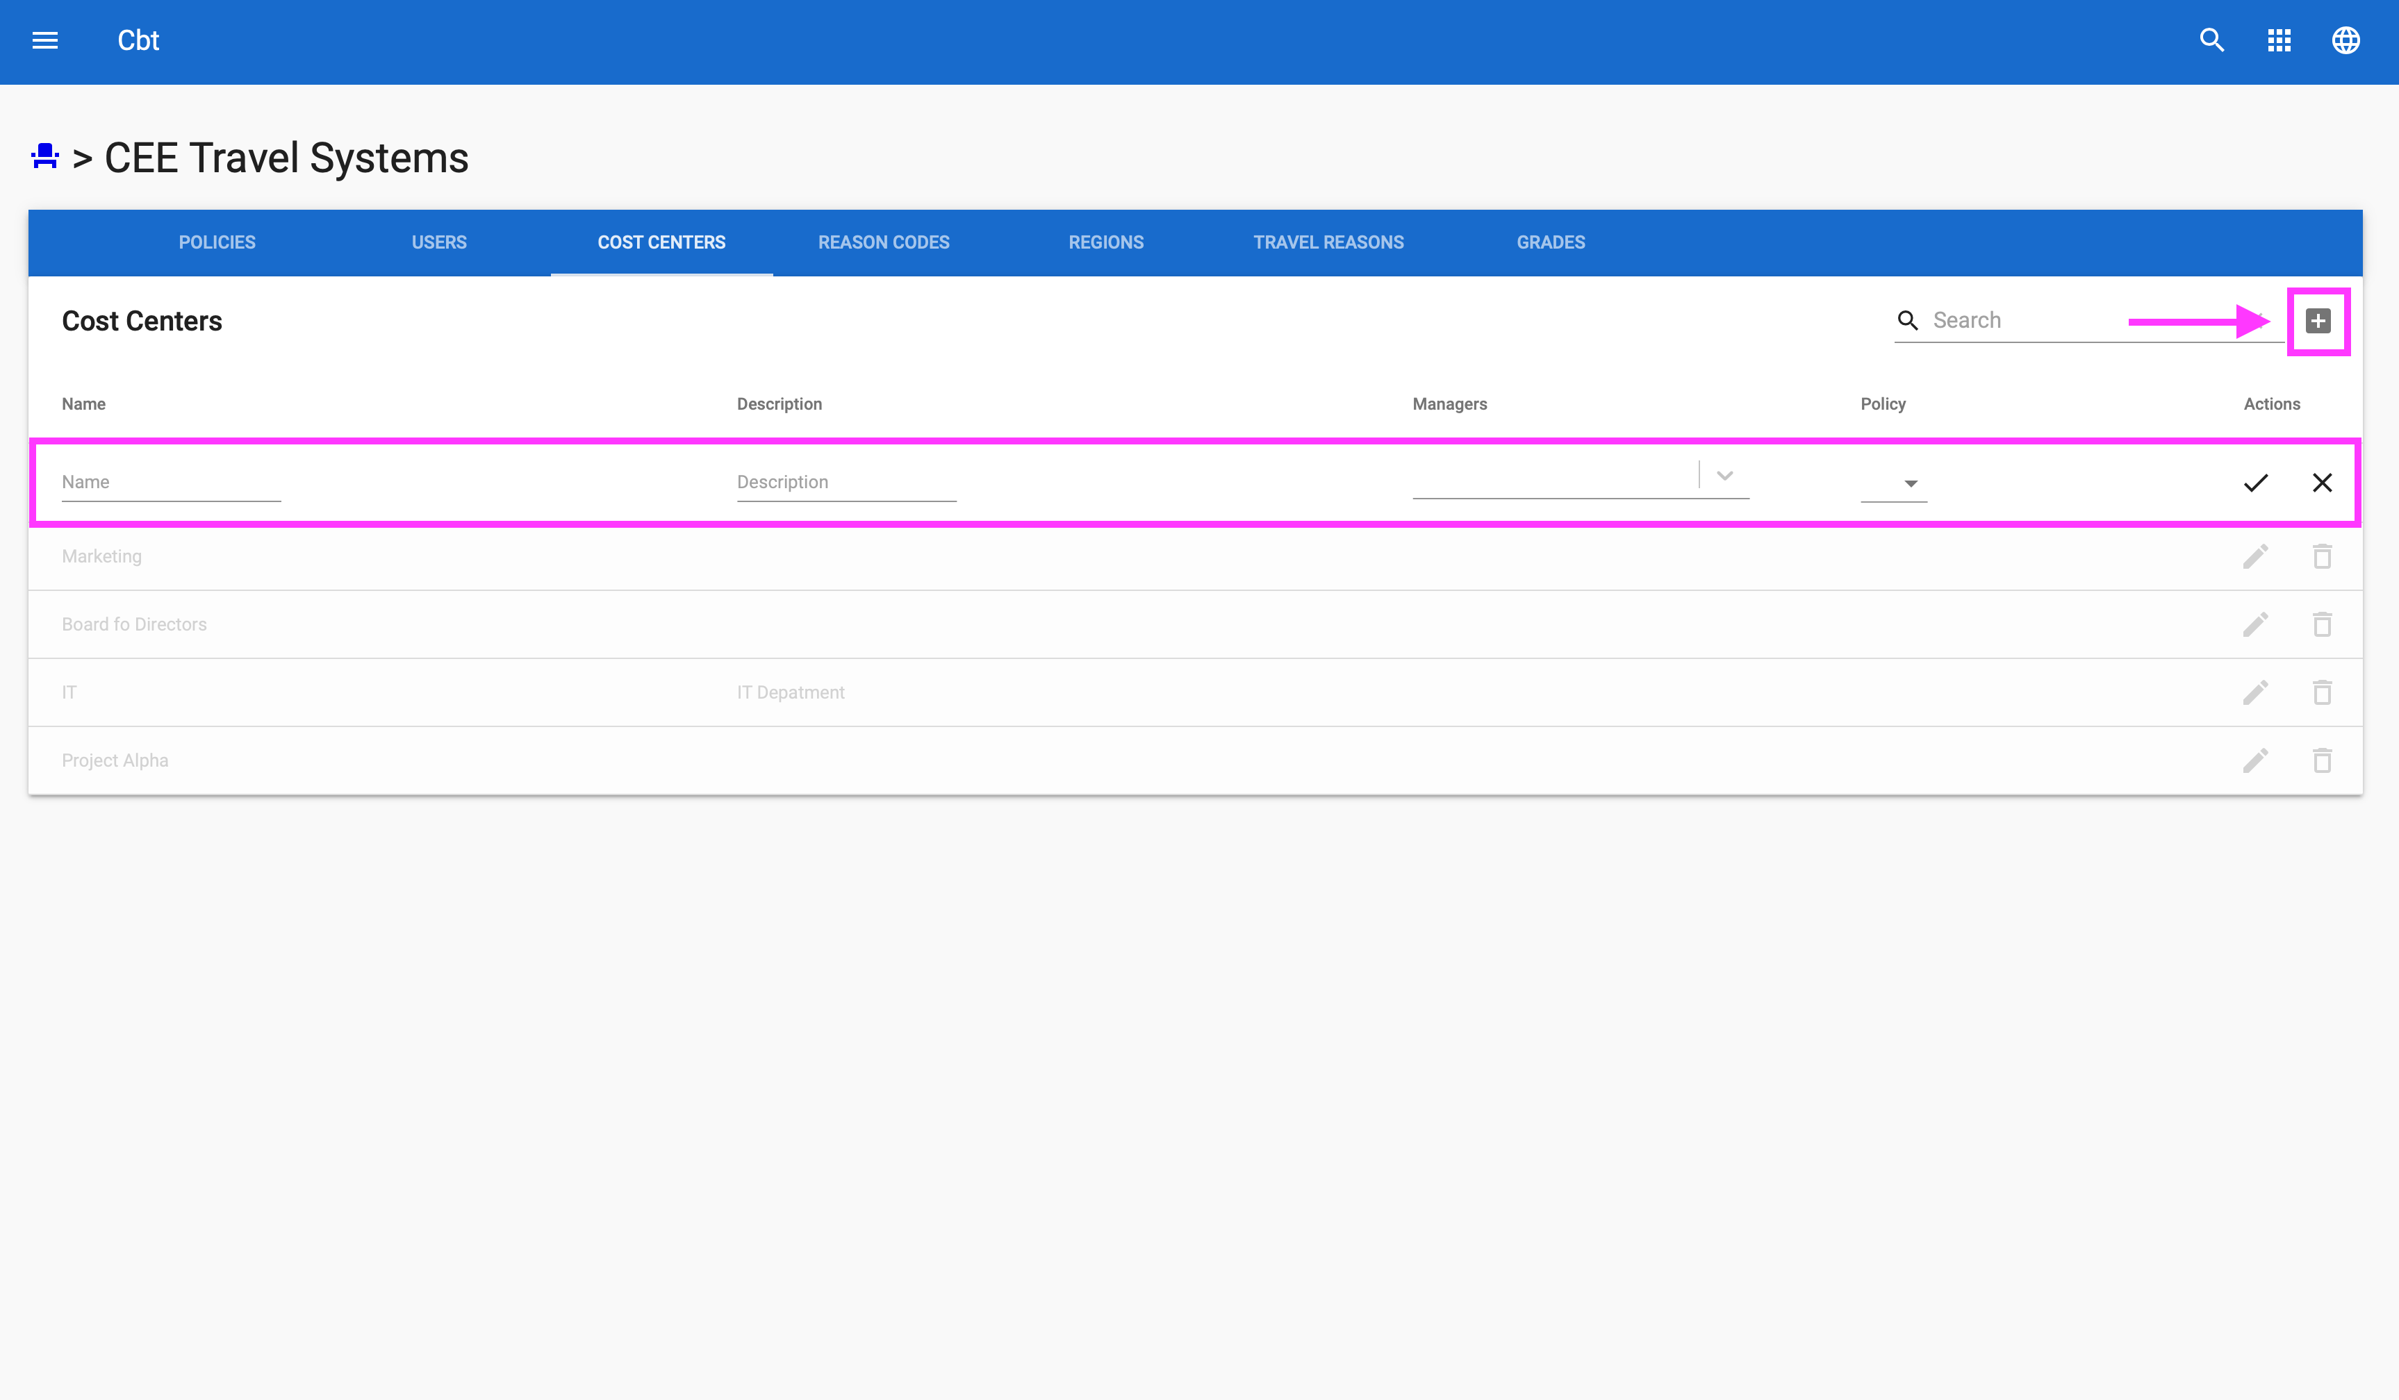Screen dimensions: 2399x1400
Task: Select the Marketing row name
Action: pyautogui.click(x=102, y=557)
